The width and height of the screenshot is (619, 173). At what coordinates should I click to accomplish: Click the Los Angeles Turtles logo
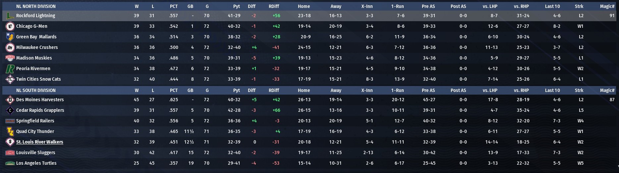tap(10, 163)
